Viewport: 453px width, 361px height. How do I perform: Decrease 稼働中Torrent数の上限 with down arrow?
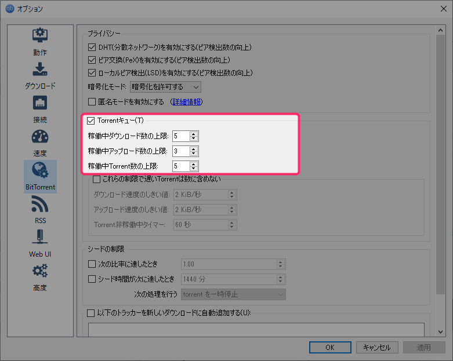click(x=194, y=169)
